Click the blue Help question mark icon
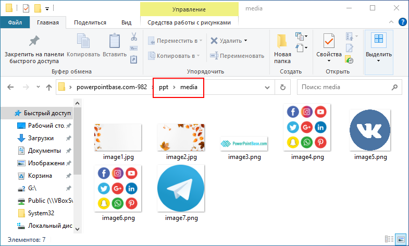This screenshot has width=409, height=246. (x=402, y=22)
